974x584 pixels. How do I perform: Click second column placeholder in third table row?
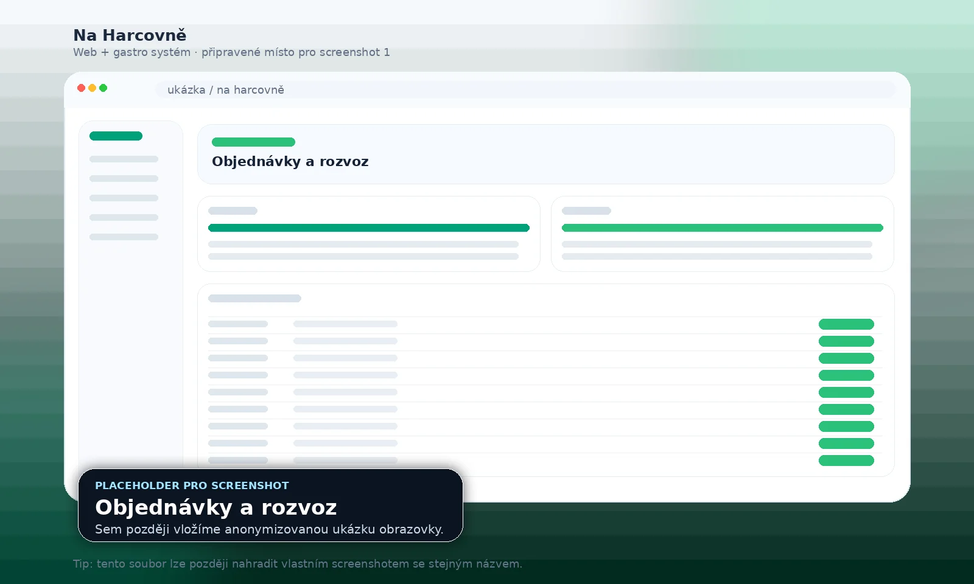point(345,358)
